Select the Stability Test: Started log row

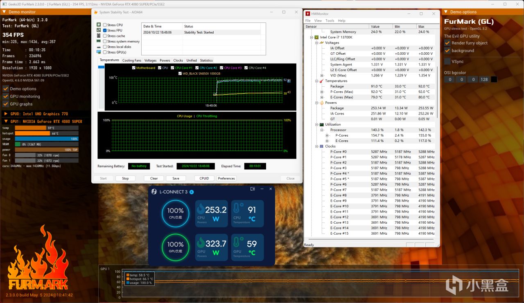201,32
